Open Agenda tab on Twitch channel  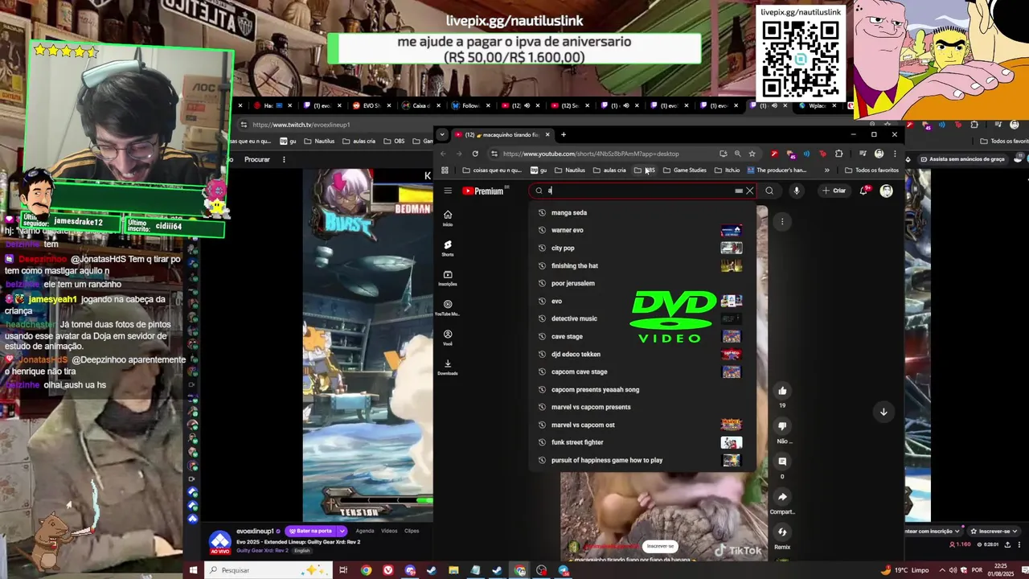click(x=365, y=531)
